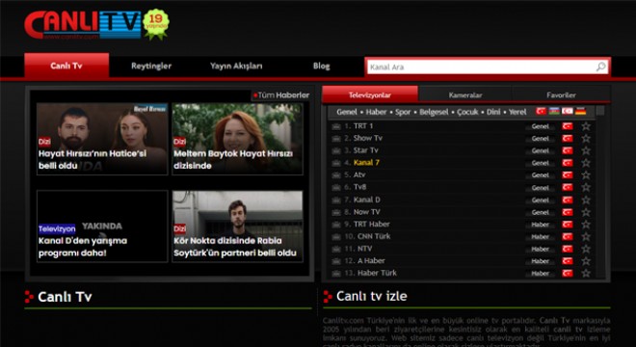
Task: Switch to the Kameralar tab
Action: 465,95
